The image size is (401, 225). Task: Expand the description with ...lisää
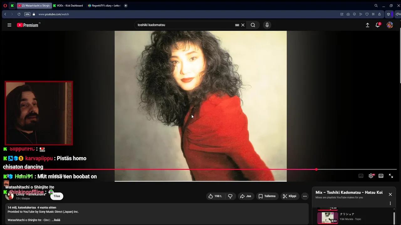point(56,220)
